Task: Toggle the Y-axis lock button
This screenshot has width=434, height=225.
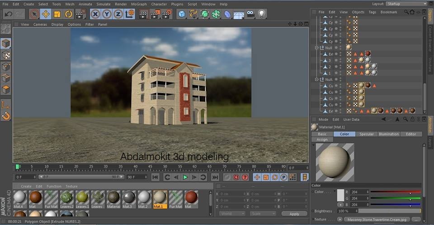Action: pyautogui.click(x=107, y=14)
